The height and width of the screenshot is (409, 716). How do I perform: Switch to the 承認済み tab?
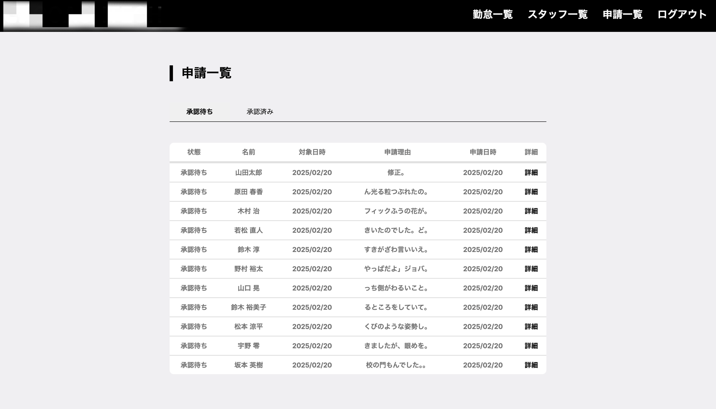coord(259,112)
